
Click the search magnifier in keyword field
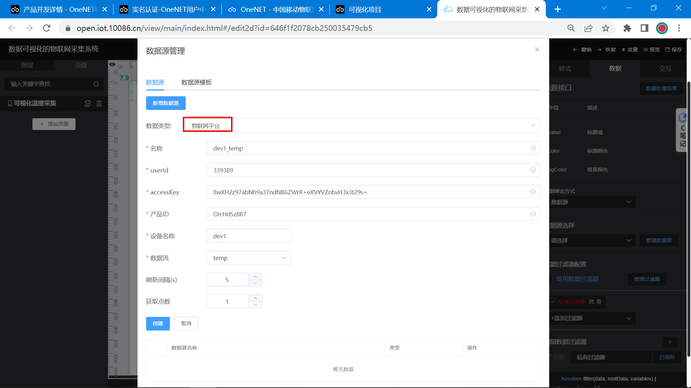96,84
